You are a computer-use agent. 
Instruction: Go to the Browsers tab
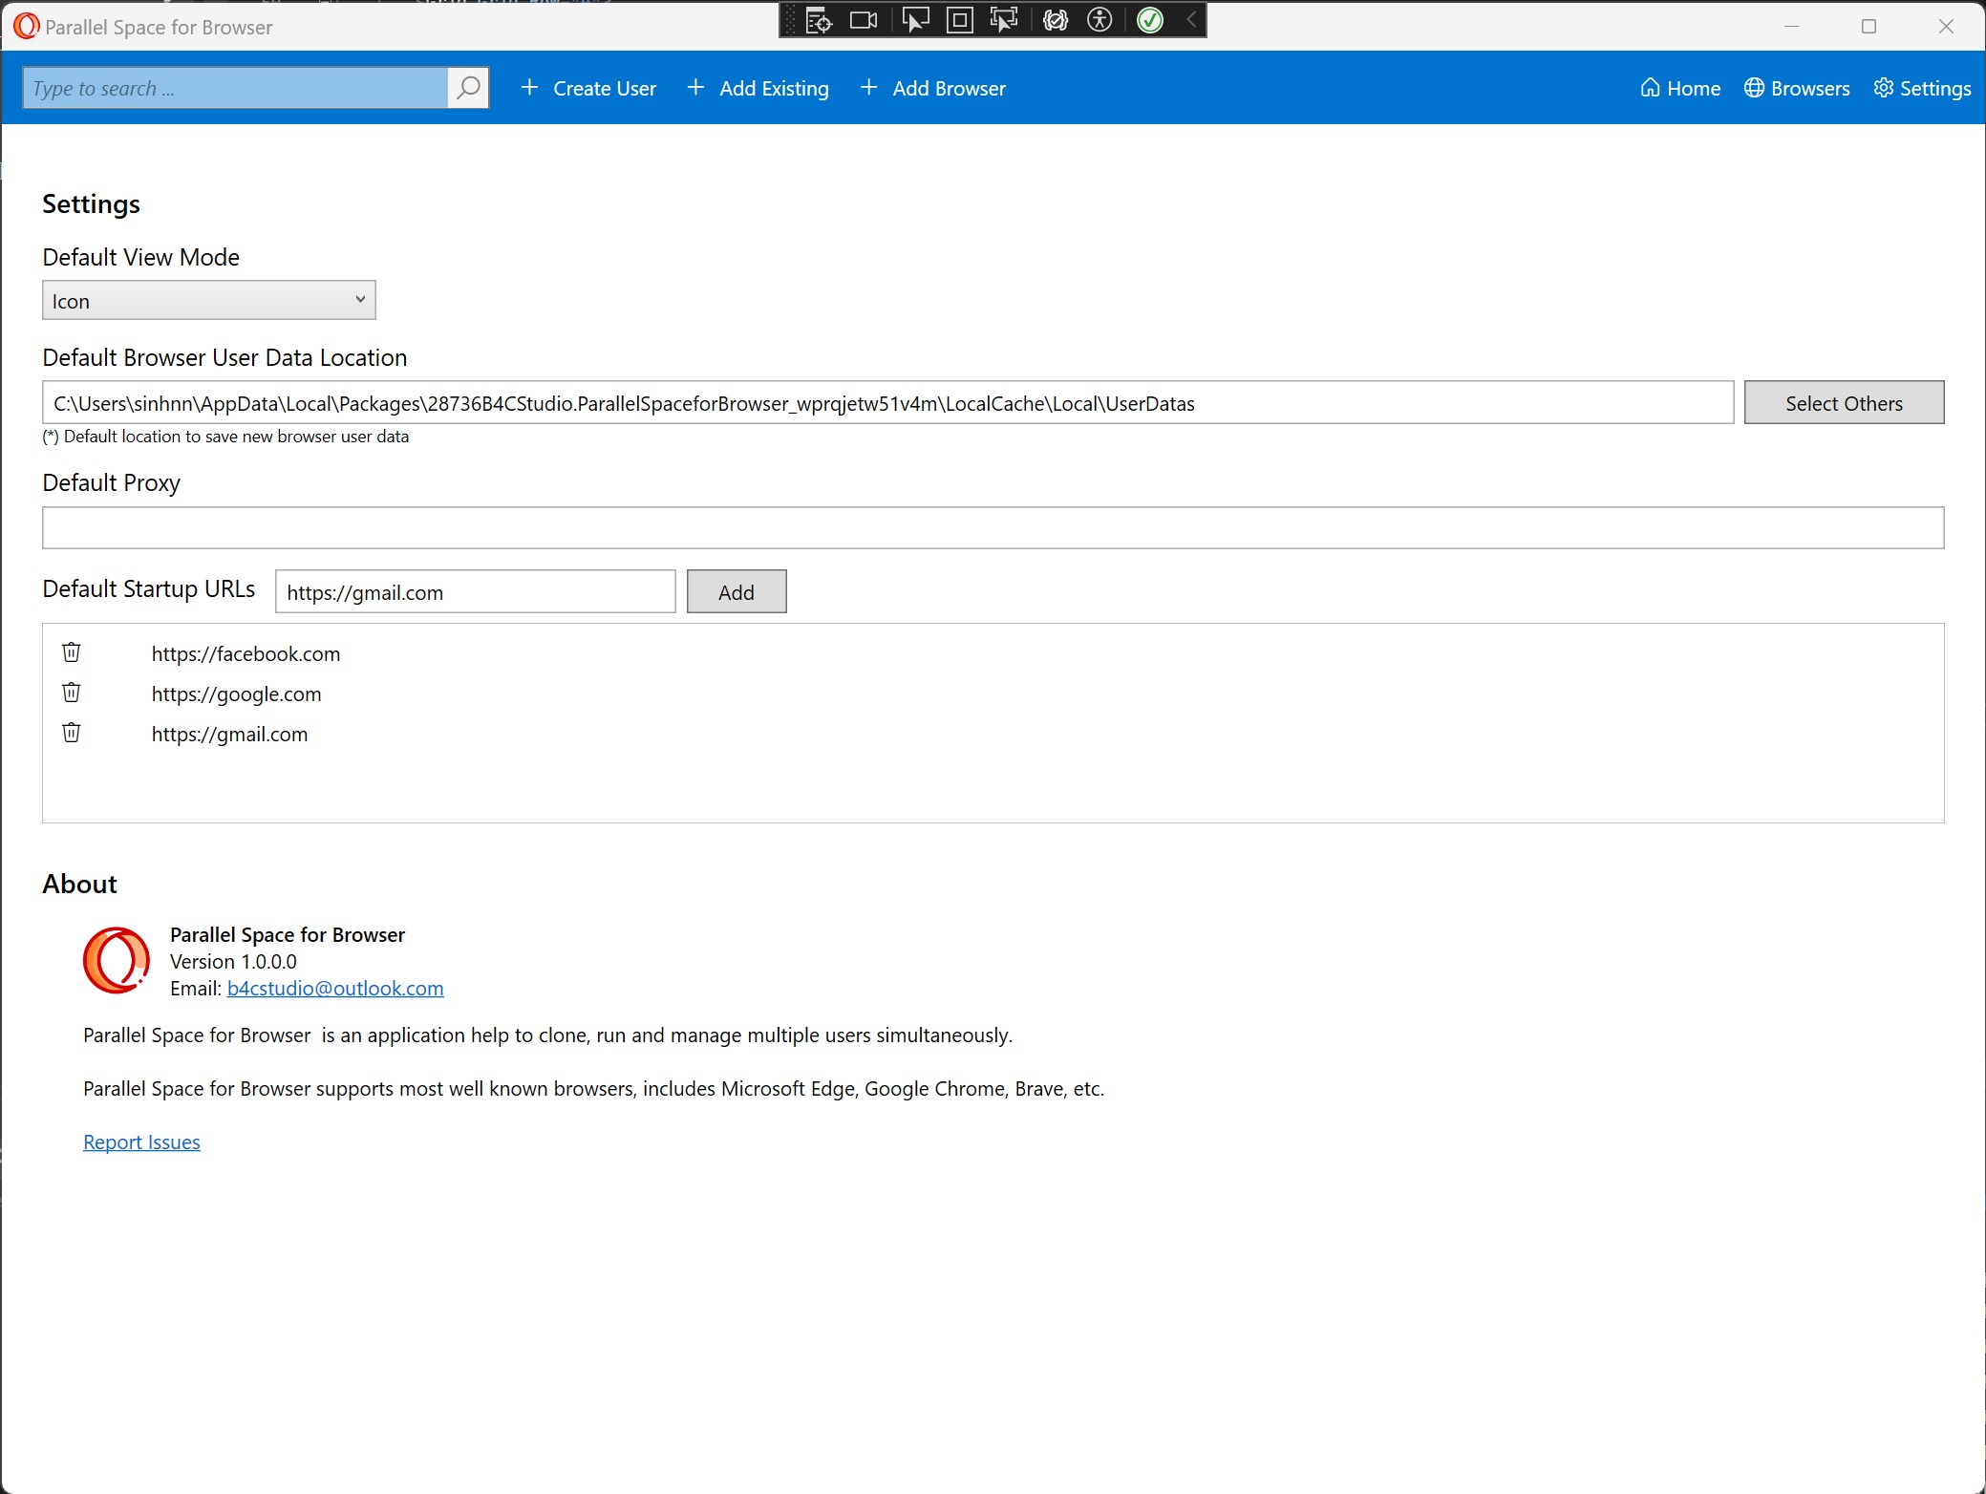click(1797, 88)
